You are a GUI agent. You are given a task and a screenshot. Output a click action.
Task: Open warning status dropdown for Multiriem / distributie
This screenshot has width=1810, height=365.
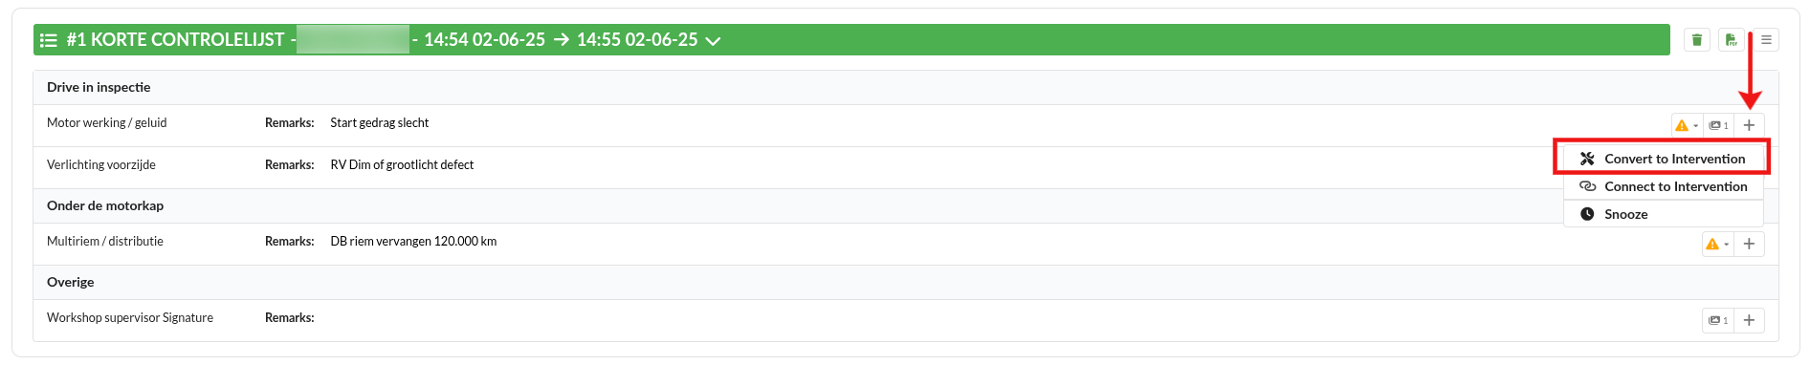pyautogui.click(x=1718, y=244)
